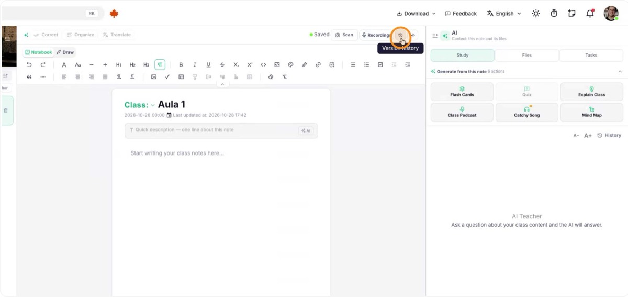This screenshot has width=628, height=297.
Task: Collapse the Generate from this note section
Action: click(620, 72)
